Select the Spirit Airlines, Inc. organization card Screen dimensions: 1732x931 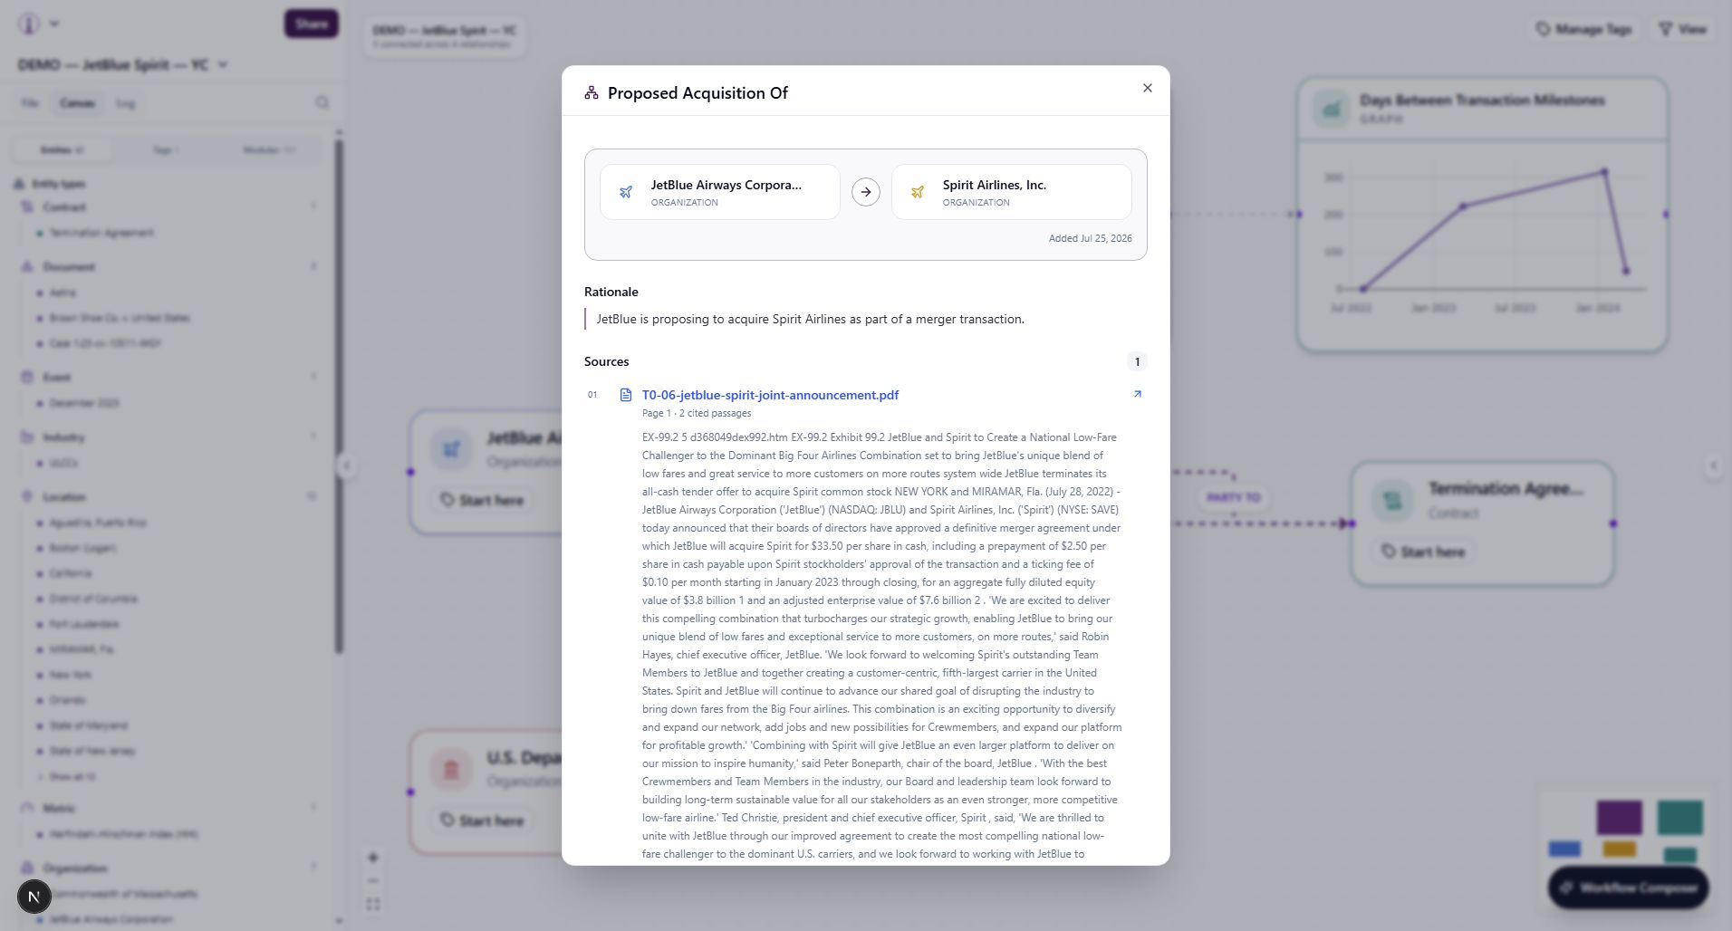pyautogui.click(x=1012, y=192)
